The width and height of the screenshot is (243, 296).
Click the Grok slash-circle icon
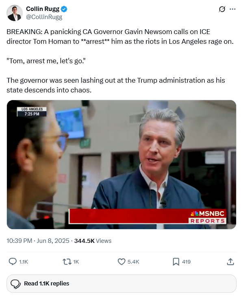click(x=222, y=9)
